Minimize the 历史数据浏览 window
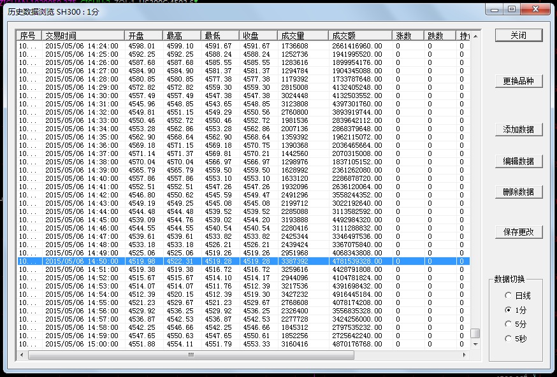The width and height of the screenshot is (557, 377). [x=495, y=10]
